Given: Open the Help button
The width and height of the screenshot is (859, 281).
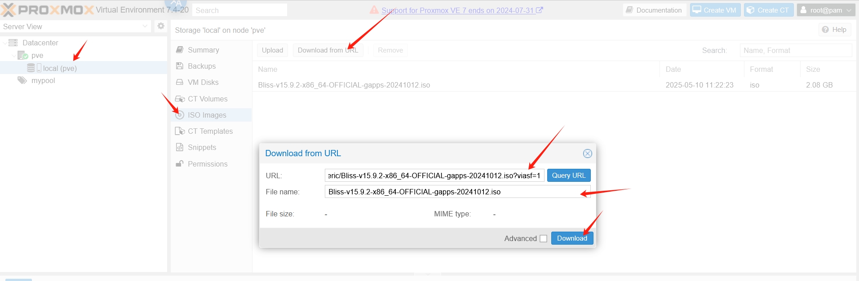Looking at the screenshot, I should click(x=835, y=30).
